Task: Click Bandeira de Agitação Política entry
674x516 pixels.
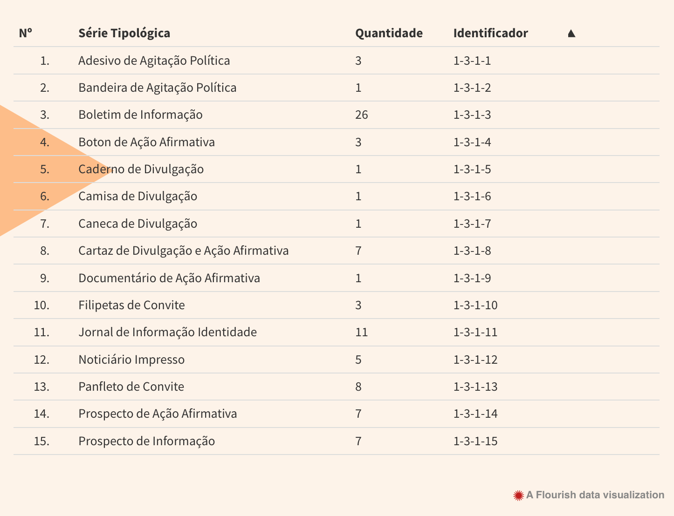Action: coord(157,88)
